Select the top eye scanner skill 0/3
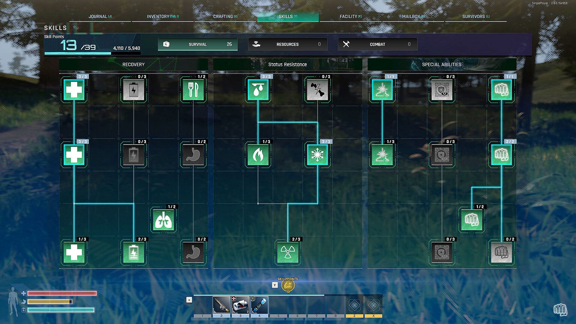Screen dimensions: 576x324 coord(442,90)
